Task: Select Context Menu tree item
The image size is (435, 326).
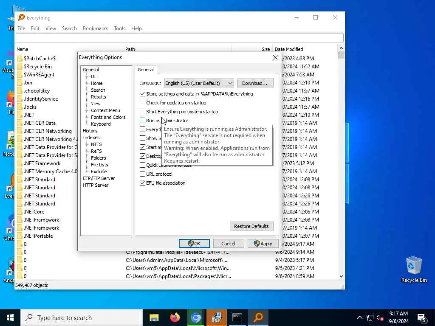Action: [105, 110]
